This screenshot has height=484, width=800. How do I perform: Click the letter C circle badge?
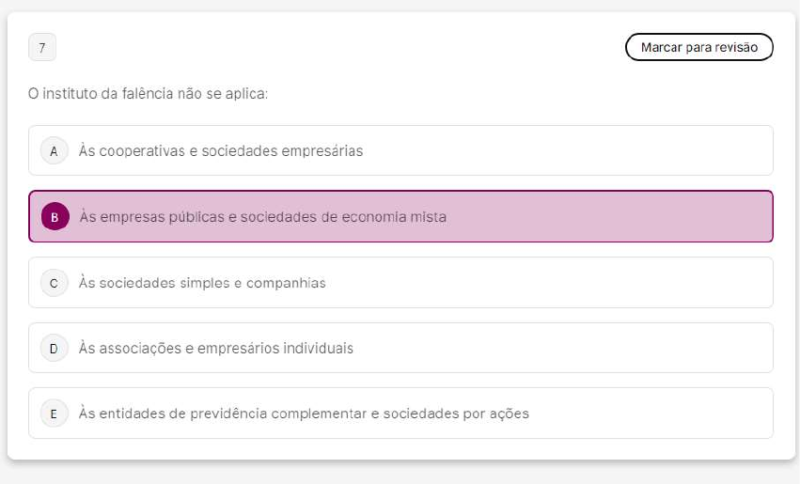point(54,283)
